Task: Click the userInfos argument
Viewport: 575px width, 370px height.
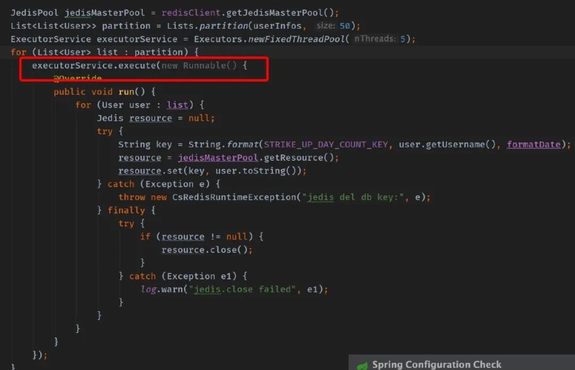Action: (x=277, y=26)
